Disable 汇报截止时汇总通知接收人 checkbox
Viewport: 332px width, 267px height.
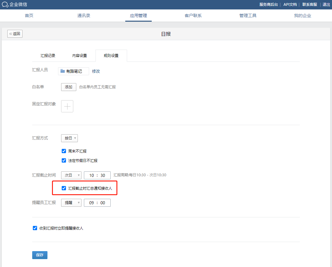(64, 188)
